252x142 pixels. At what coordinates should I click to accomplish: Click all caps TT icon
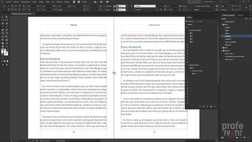pos(233,6)
